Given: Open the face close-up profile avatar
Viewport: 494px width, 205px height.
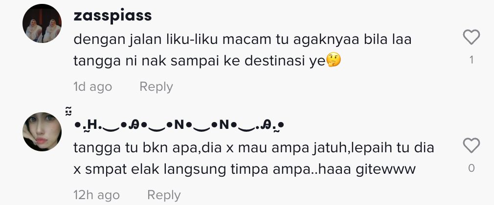Looking at the screenshot, I should (42, 131).
